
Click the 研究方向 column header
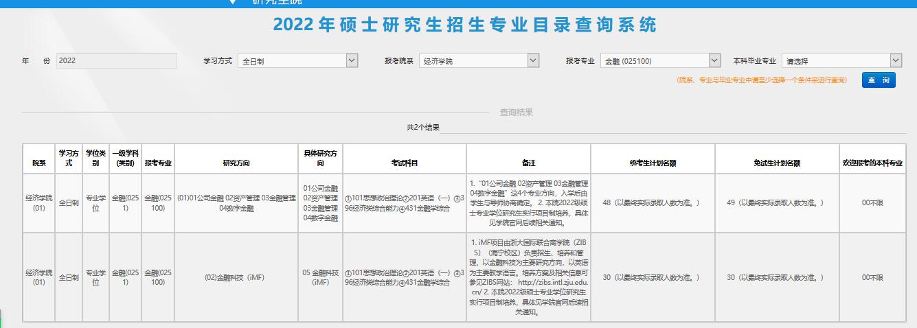point(236,163)
